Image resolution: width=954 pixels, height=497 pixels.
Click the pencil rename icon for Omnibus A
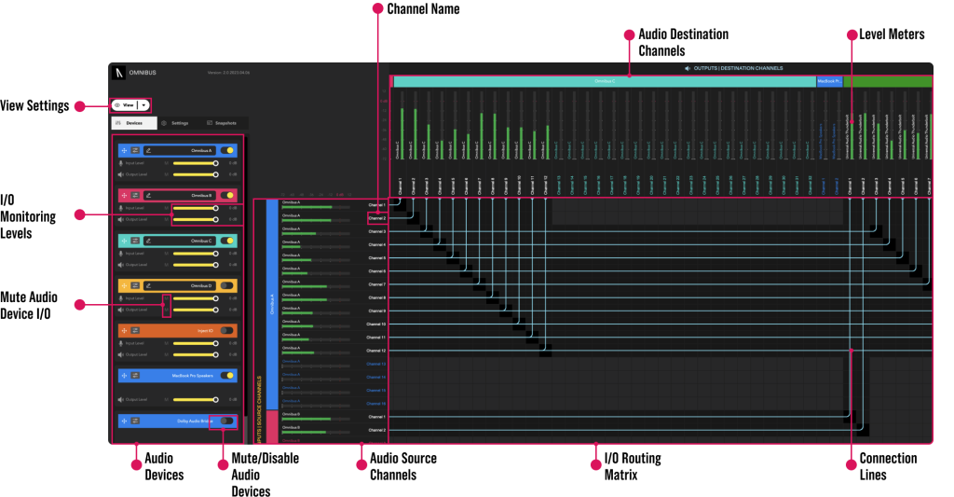coord(148,150)
